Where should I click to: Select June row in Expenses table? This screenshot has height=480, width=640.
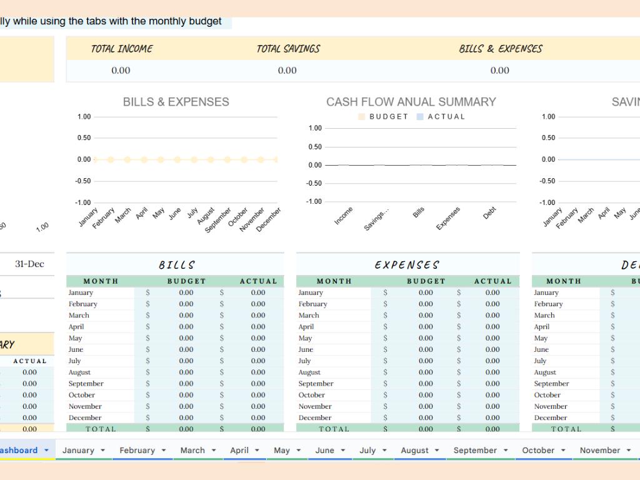click(x=407, y=350)
